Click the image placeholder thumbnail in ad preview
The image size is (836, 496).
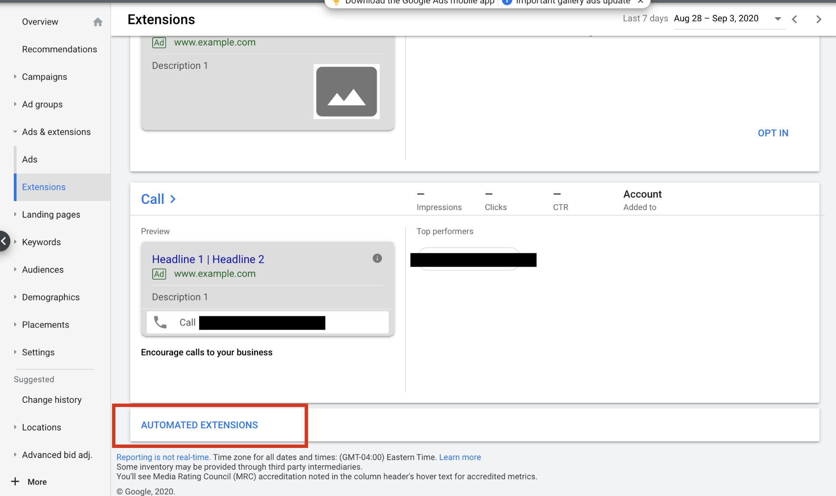(346, 92)
